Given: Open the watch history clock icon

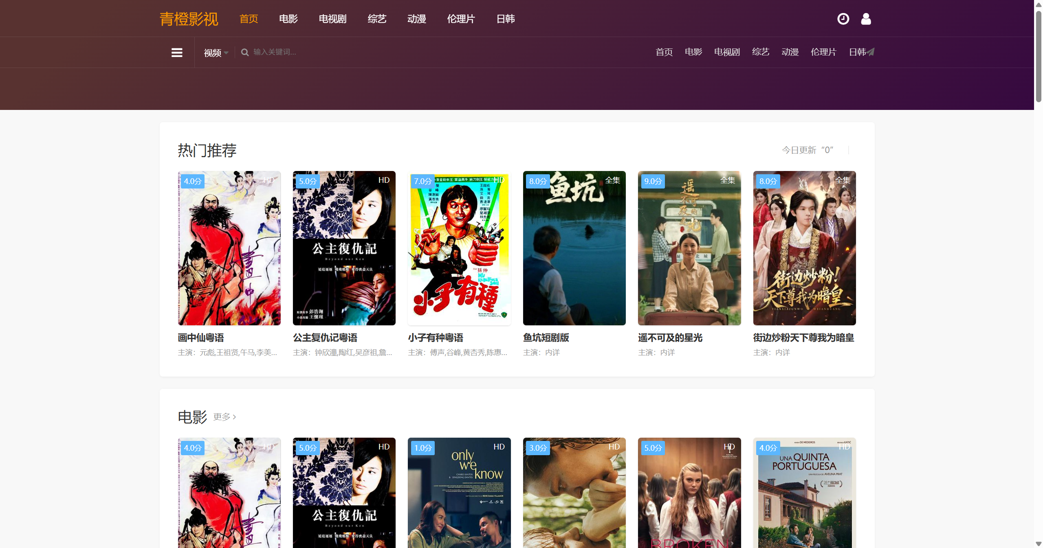Looking at the screenshot, I should click(x=843, y=19).
